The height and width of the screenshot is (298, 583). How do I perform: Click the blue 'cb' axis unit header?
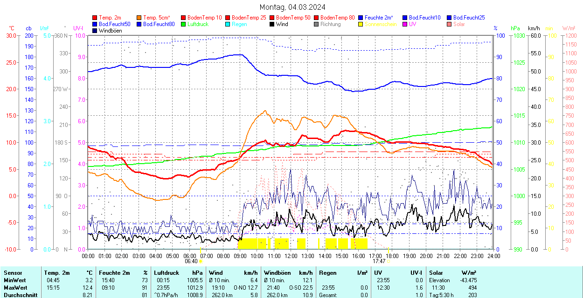(29, 28)
